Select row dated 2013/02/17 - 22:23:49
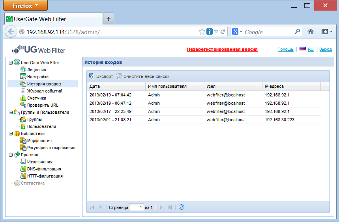Image resolution: width=339 pixels, height=222 pixels. coord(204,111)
